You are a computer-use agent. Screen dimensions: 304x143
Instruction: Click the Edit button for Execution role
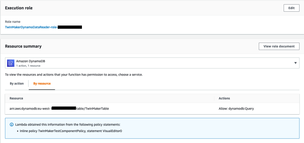[x=292, y=8]
